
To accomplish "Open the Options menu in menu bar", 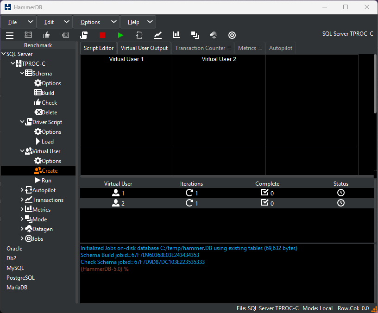I will tap(96, 22).
